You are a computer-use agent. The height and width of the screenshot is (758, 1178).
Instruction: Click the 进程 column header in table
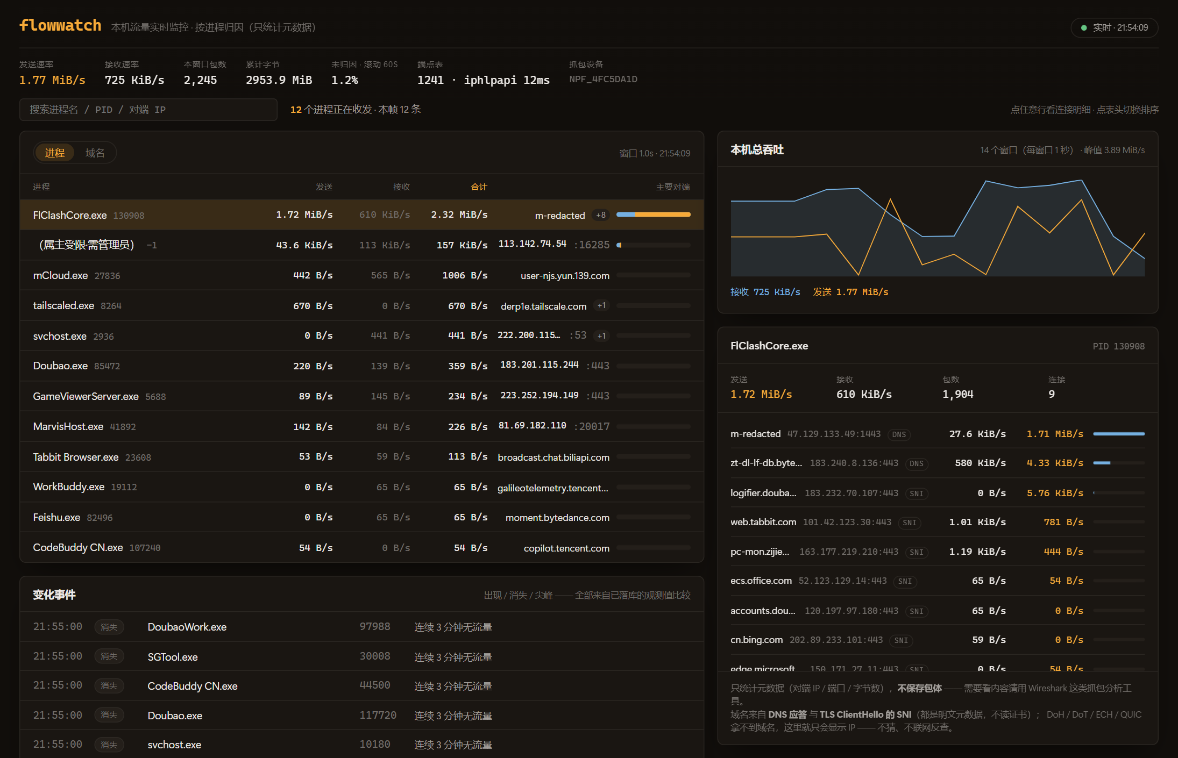(x=41, y=187)
